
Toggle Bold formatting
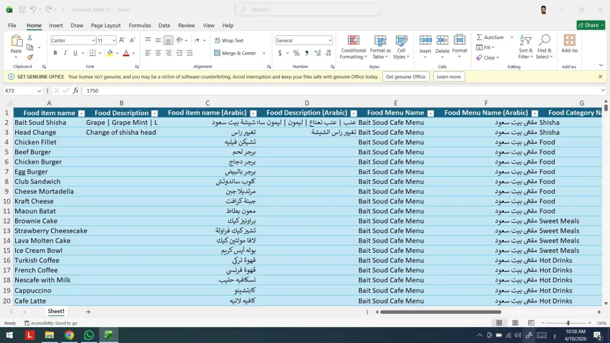[x=56, y=53]
